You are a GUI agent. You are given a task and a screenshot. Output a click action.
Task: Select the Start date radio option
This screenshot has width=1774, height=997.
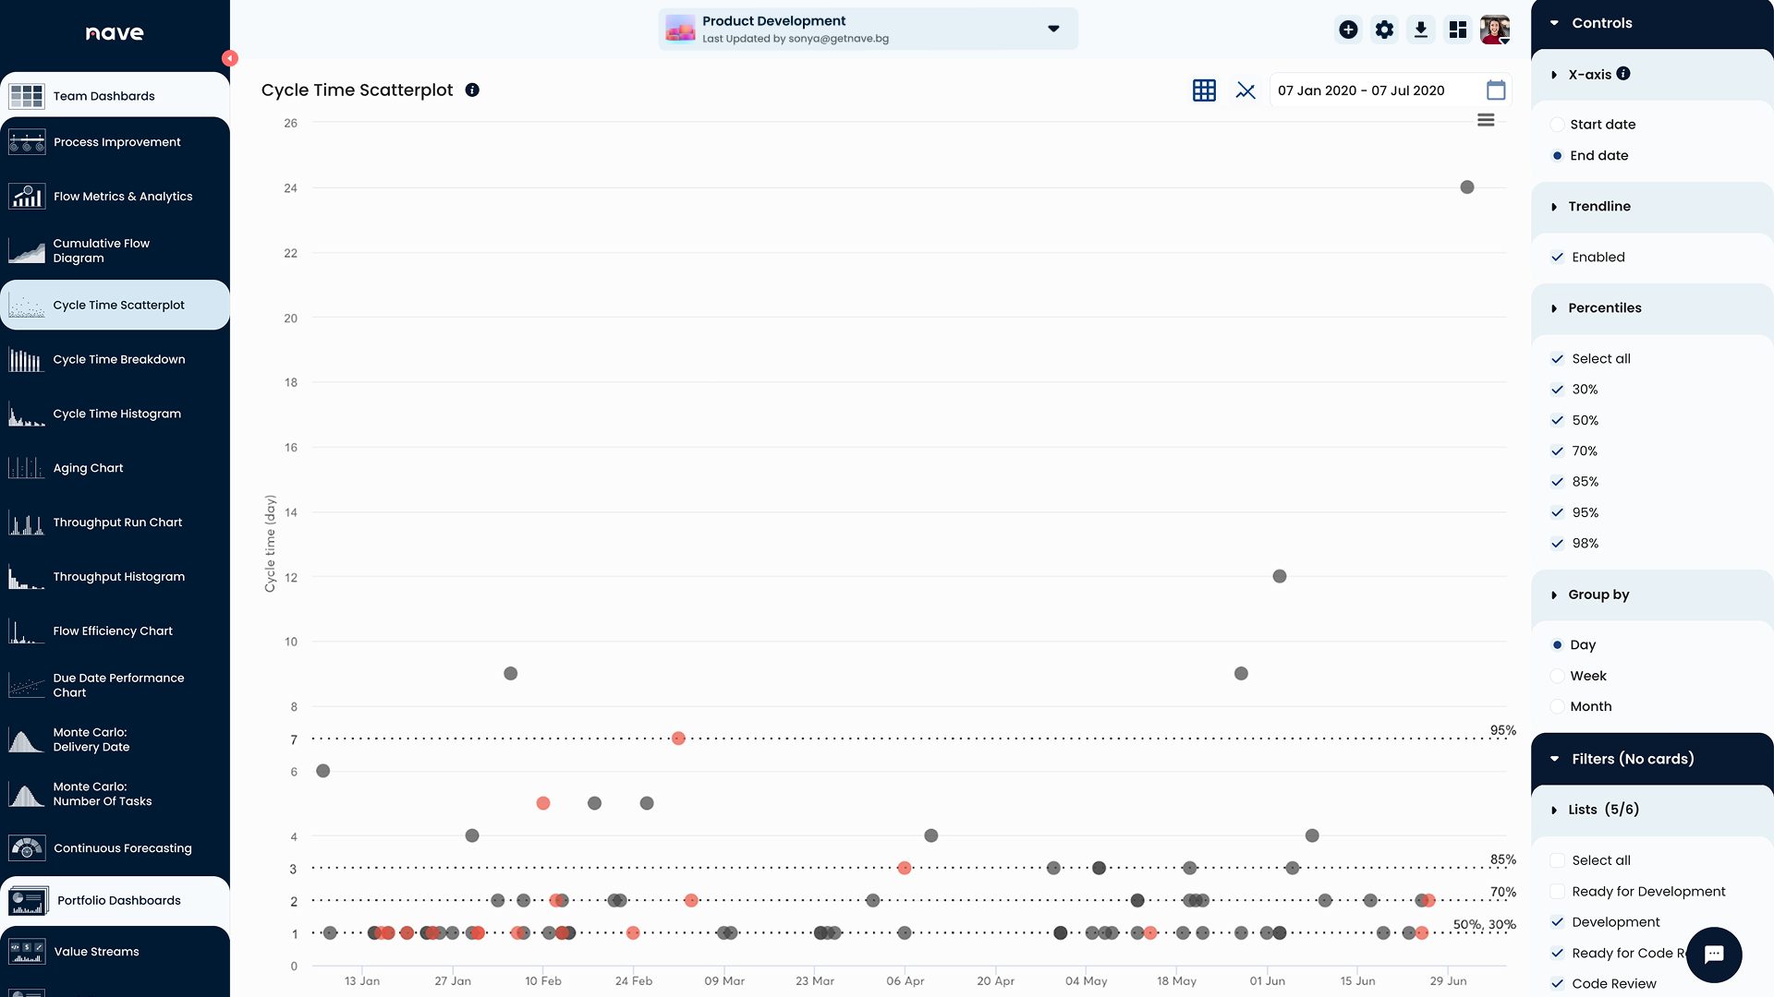(x=1558, y=125)
